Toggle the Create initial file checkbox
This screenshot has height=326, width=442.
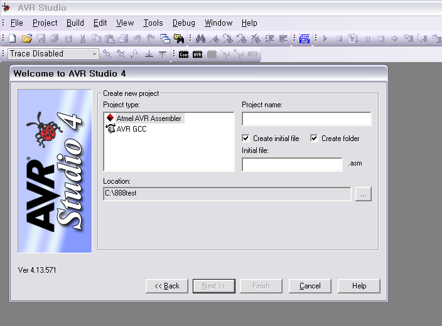(246, 138)
